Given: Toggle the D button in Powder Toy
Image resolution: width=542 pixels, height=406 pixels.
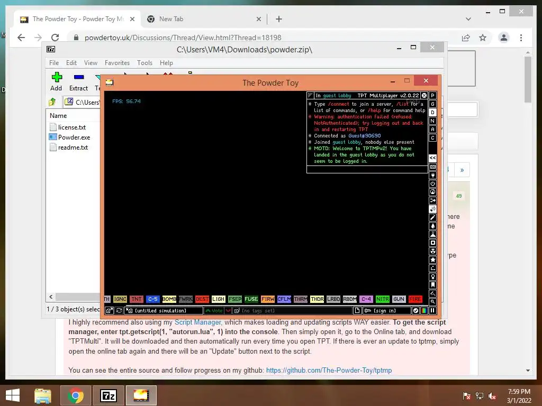Looking at the screenshot, I should pyautogui.click(x=432, y=112).
